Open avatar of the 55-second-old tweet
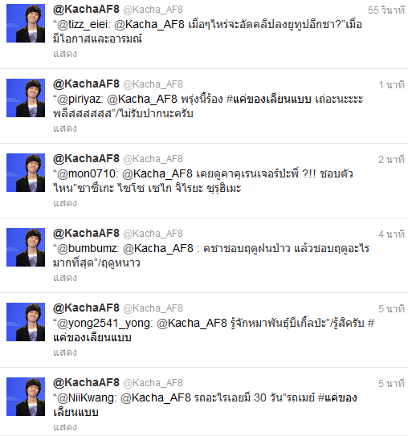 pyautogui.click(x=26, y=23)
